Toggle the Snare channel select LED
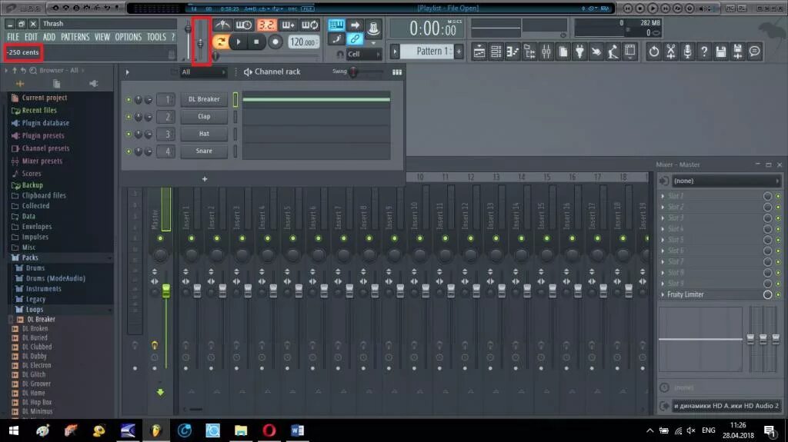The image size is (788, 442). click(235, 151)
